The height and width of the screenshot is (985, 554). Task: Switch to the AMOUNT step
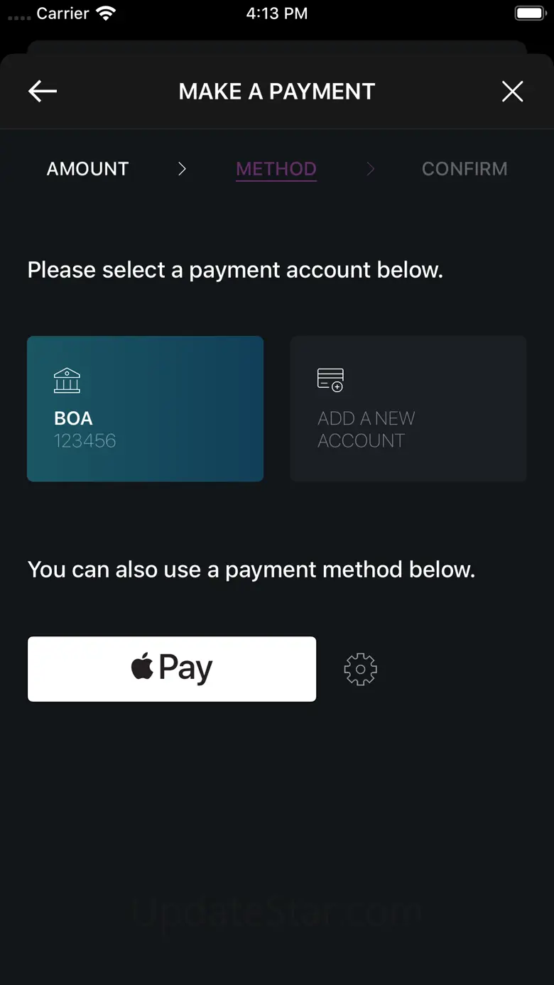(87, 168)
